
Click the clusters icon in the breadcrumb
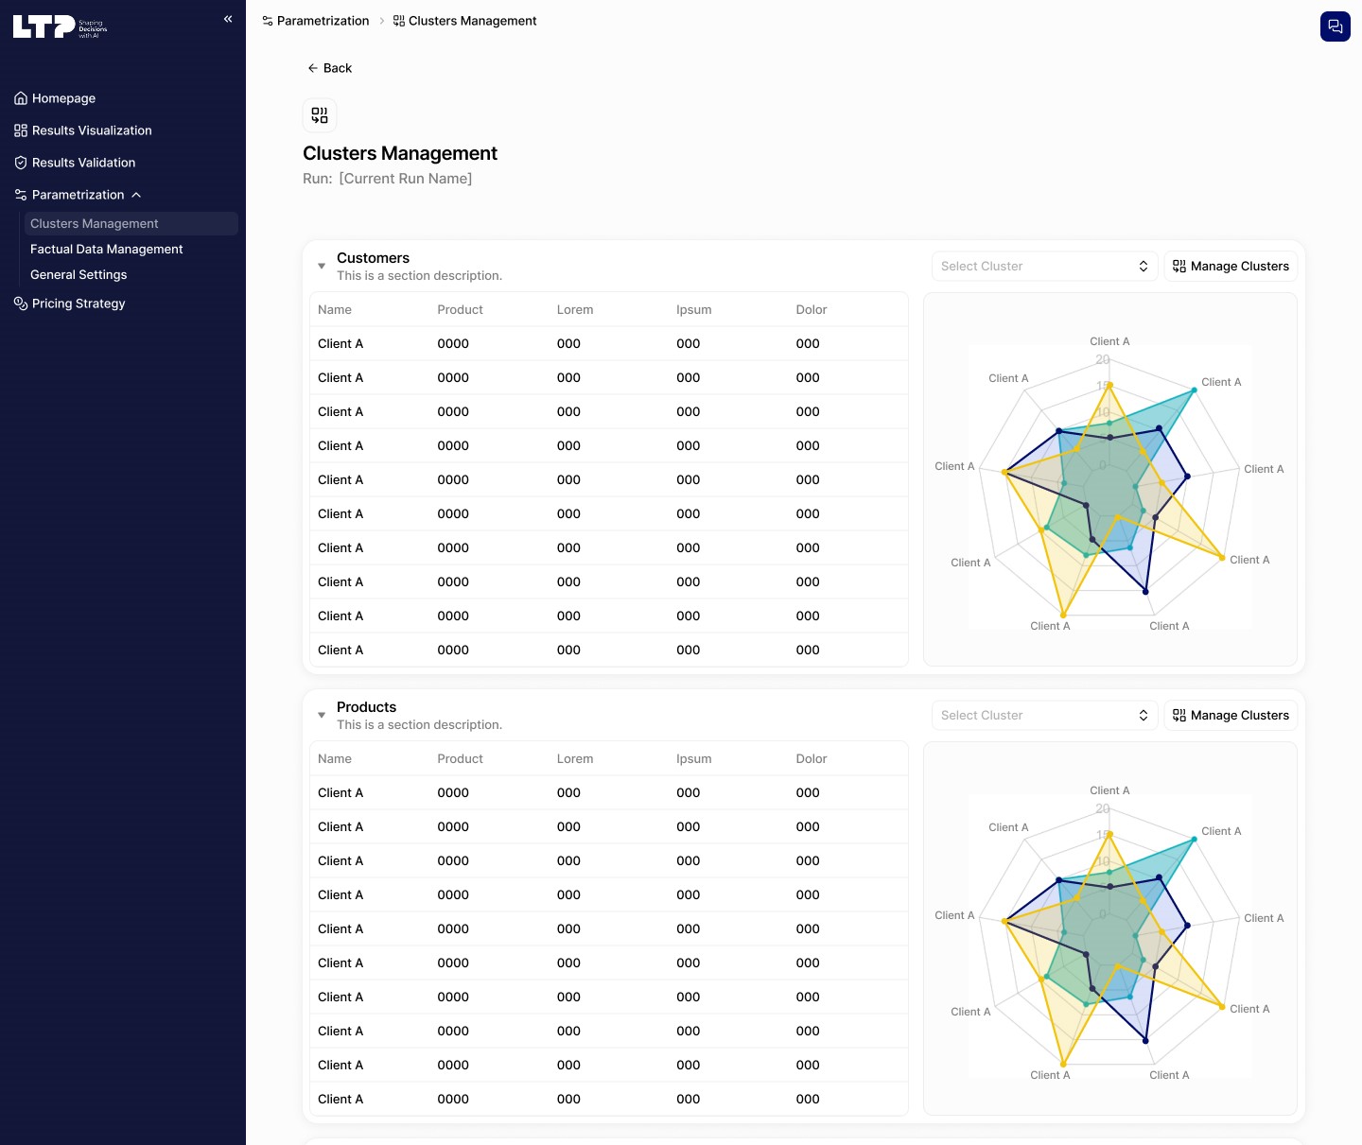[x=397, y=20]
